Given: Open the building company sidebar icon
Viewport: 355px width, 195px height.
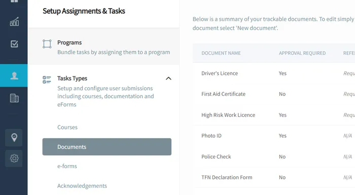Looking at the screenshot, I should (14, 98).
